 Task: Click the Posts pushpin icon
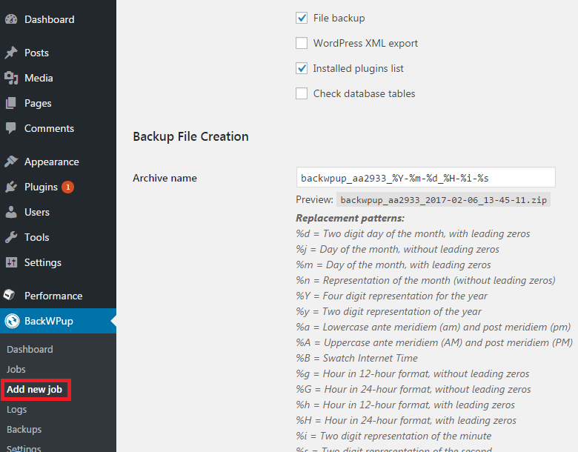click(11, 53)
